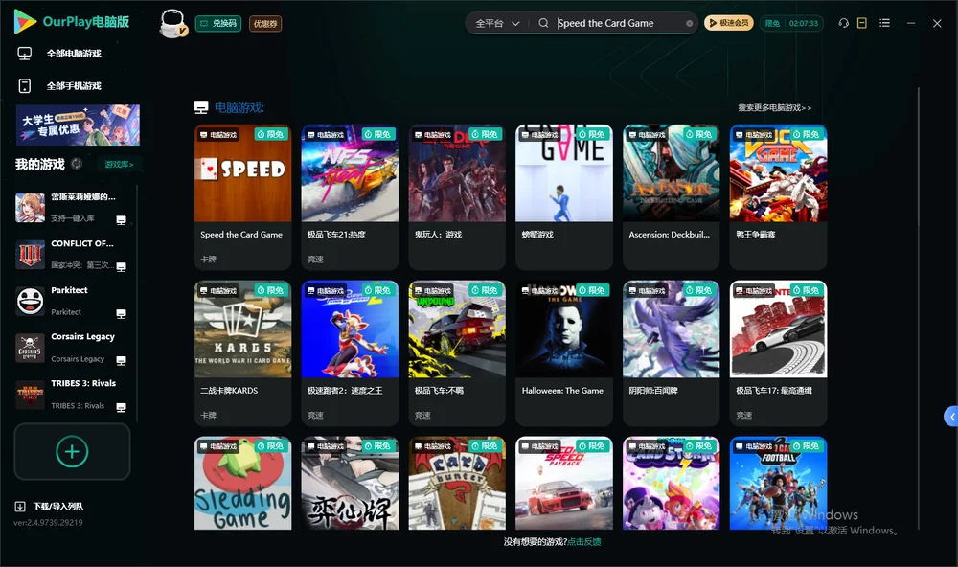Image resolution: width=958 pixels, height=567 pixels.
Task: Click the 点击反馈 feedback link
Action: tap(584, 542)
